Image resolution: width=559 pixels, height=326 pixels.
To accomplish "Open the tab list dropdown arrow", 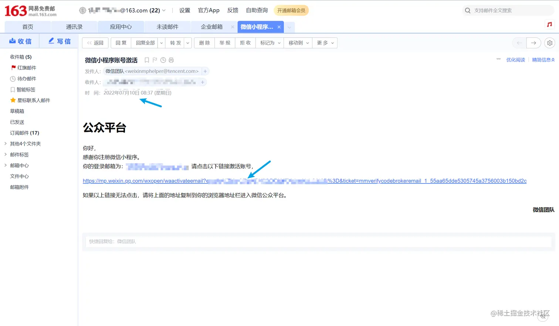I will (x=289, y=27).
